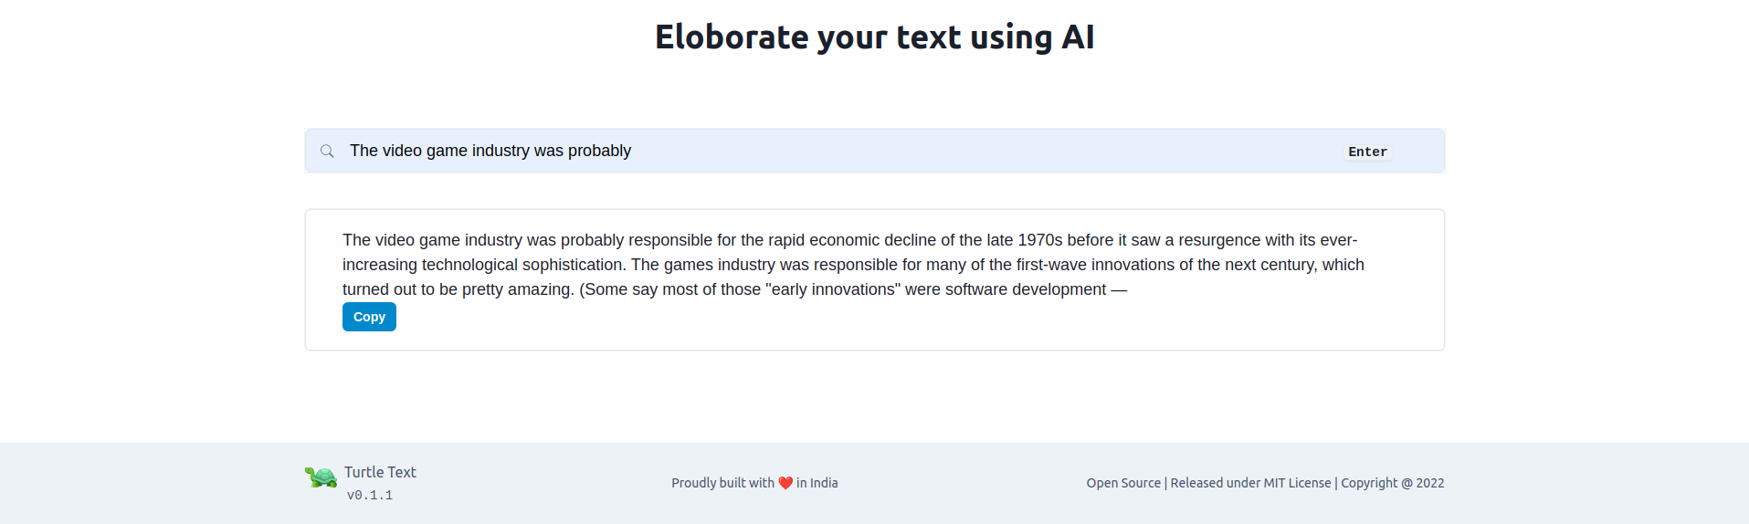This screenshot has width=1749, height=524.
Task: Click the Turtle Text brand name
Action: [x=380, y=472]
